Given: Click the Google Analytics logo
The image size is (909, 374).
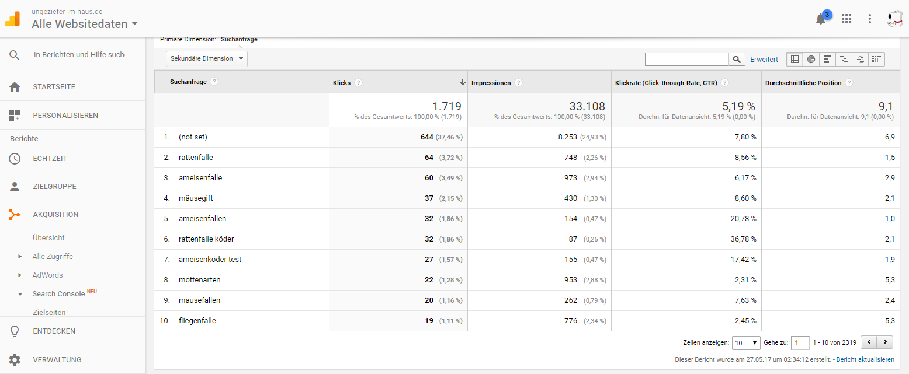Looking at the screenshot, I should pyautogui.click(x=12, y=19).
